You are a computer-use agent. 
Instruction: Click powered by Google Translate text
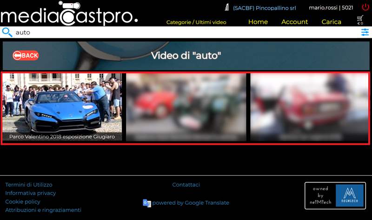point(191,203)
